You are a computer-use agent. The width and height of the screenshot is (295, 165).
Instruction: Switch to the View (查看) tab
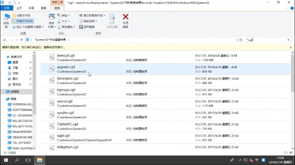coord(44,8)
